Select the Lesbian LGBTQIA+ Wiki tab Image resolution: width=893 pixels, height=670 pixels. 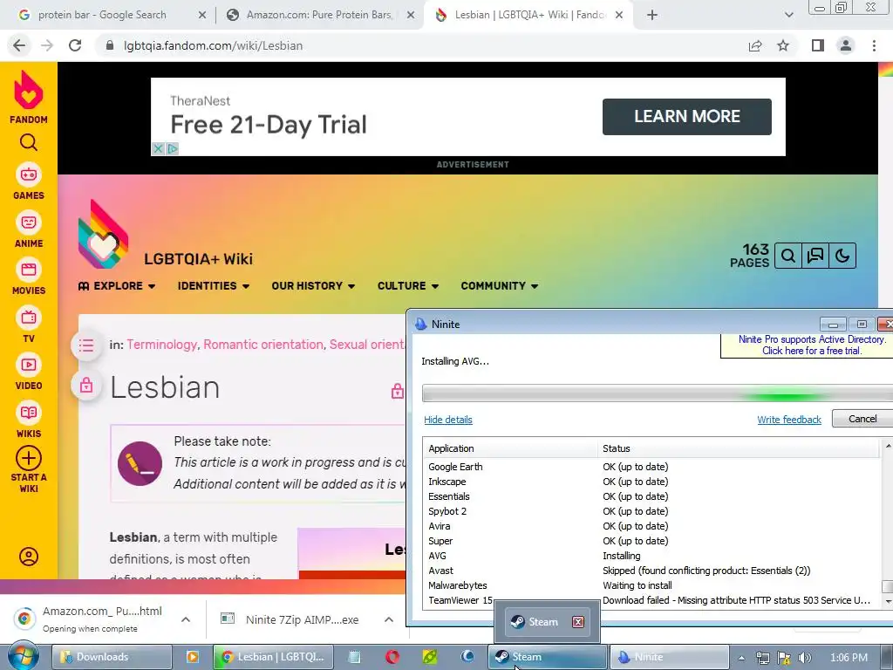tap(529, 16)
